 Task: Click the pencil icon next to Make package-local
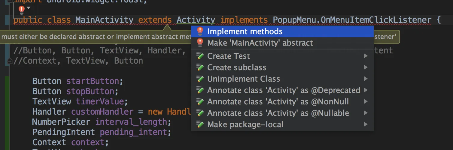click(200, 124)
